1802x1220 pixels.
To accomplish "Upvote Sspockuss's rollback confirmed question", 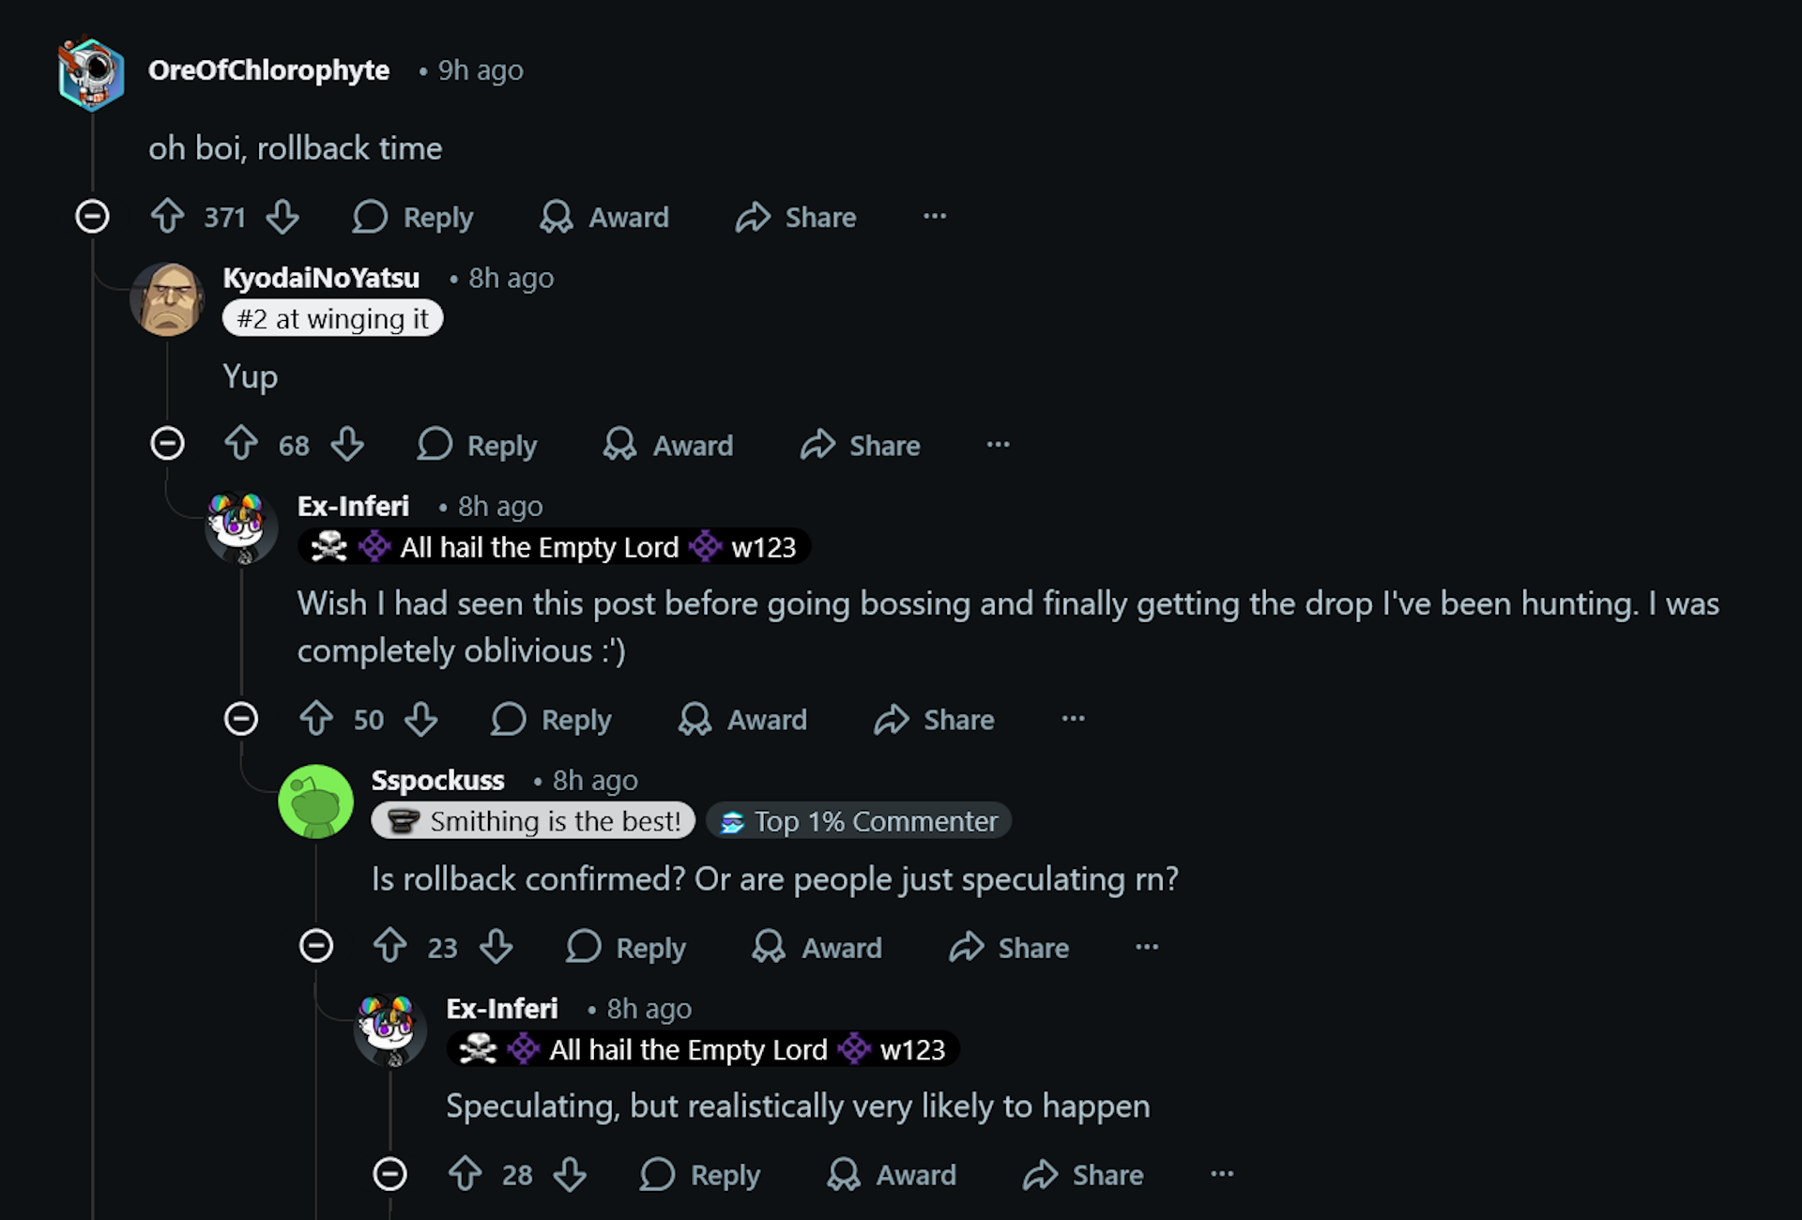I will [x=390, y=946].
